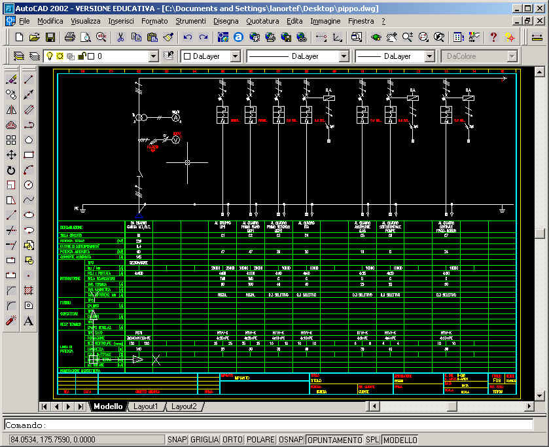The image size is (549, 447).
Task: Expand the DaLayer linetype dropdown
Action: (x=344, y=56)
